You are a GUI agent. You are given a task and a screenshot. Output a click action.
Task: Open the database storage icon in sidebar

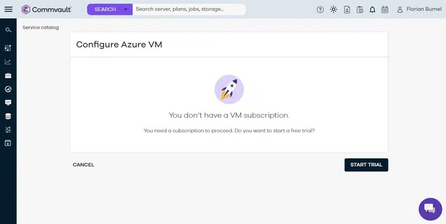(8, 116)
